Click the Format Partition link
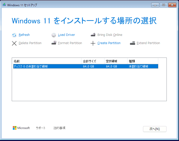Screen dimensions: 179x141 [70, 43]
